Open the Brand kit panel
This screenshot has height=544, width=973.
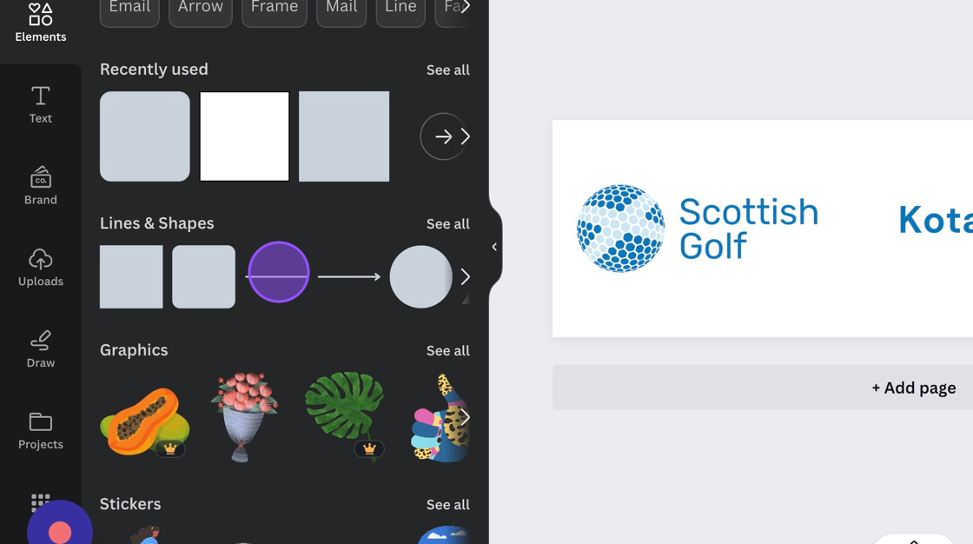pos(40,186)
